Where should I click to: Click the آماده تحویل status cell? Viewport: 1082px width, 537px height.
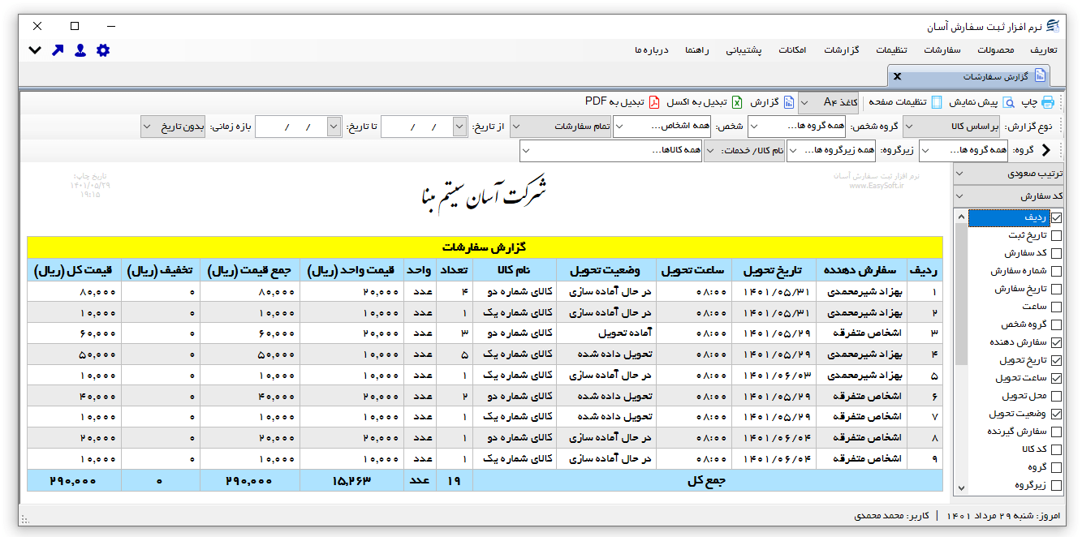606,333
